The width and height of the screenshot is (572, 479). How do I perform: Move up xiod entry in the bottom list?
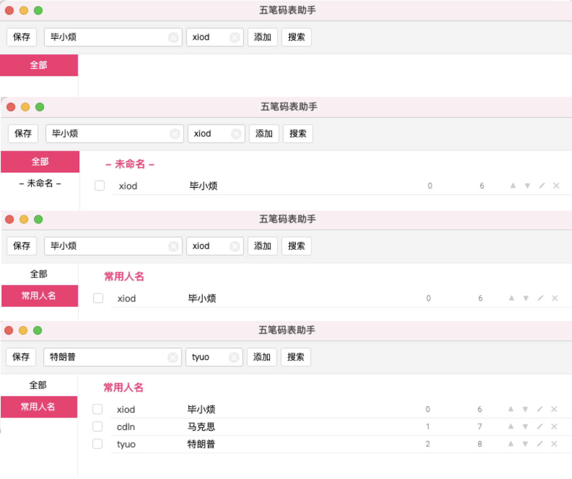pos(511,409)
